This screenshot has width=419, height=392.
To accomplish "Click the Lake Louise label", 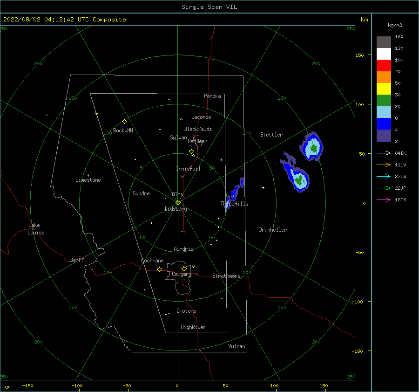I will (x=36, y=229).
